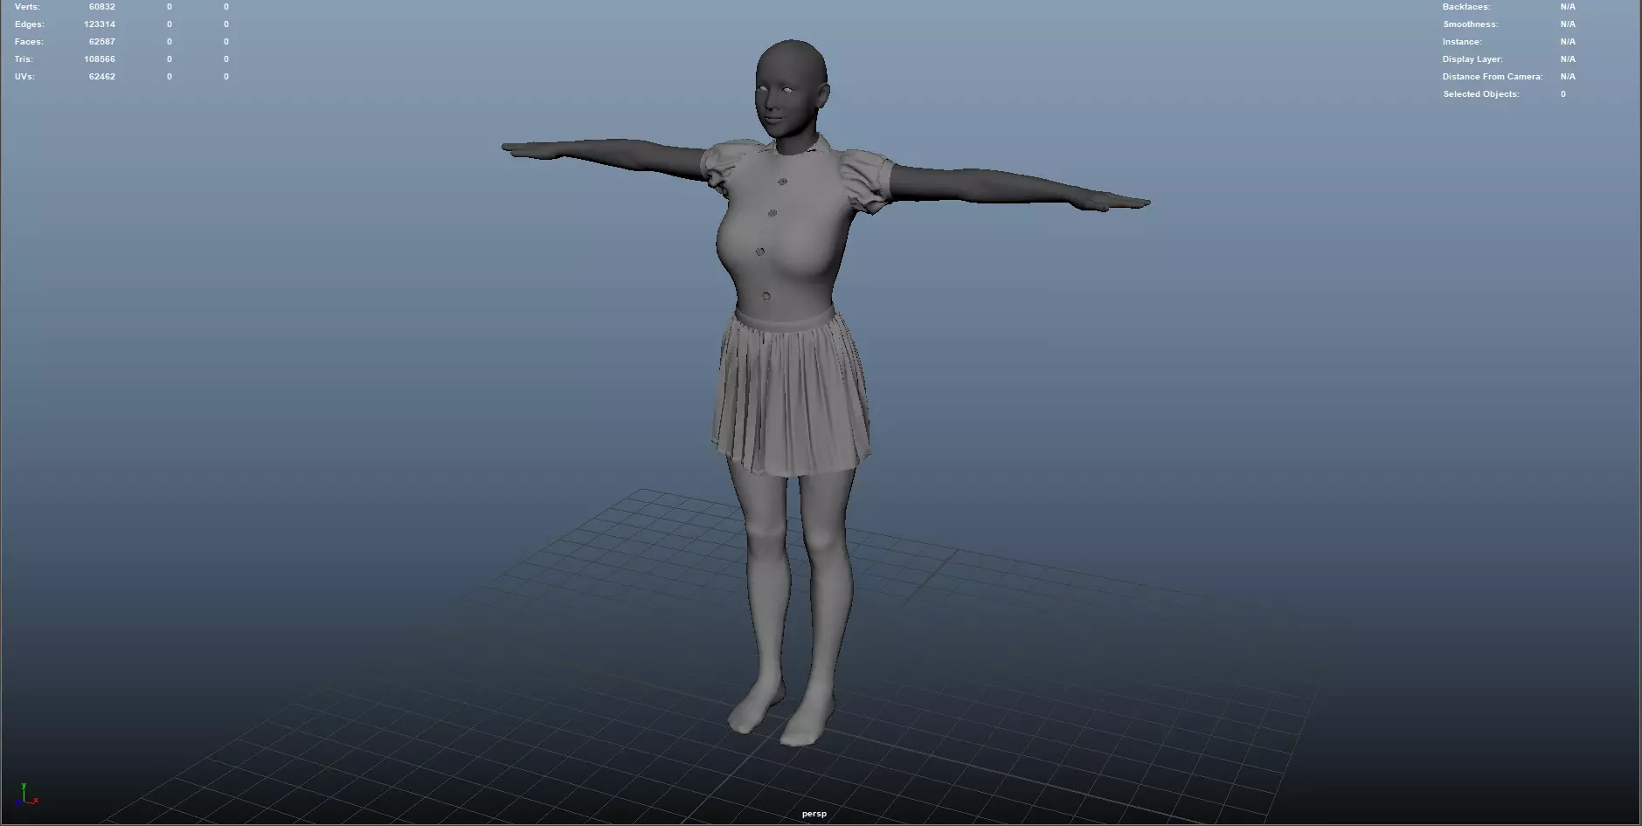Click the Verts count value 60832
This screenshot has width=1642, height=826.
pyautogui.click(x=101, y=7)
